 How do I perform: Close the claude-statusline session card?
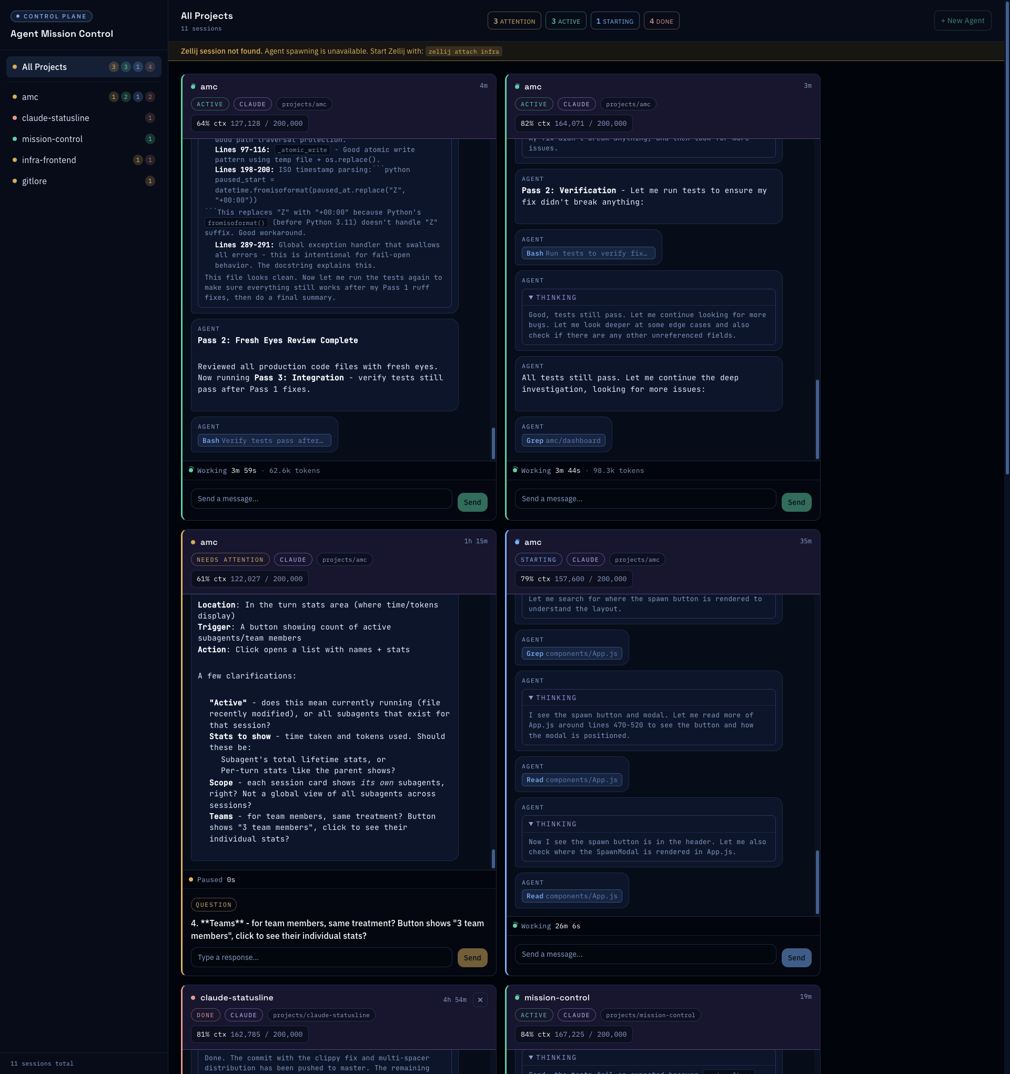point(480,999)
